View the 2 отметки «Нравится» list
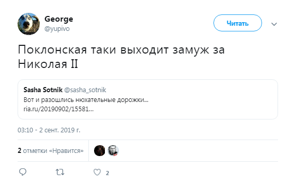The image size is (292, 189). [51, 150]
